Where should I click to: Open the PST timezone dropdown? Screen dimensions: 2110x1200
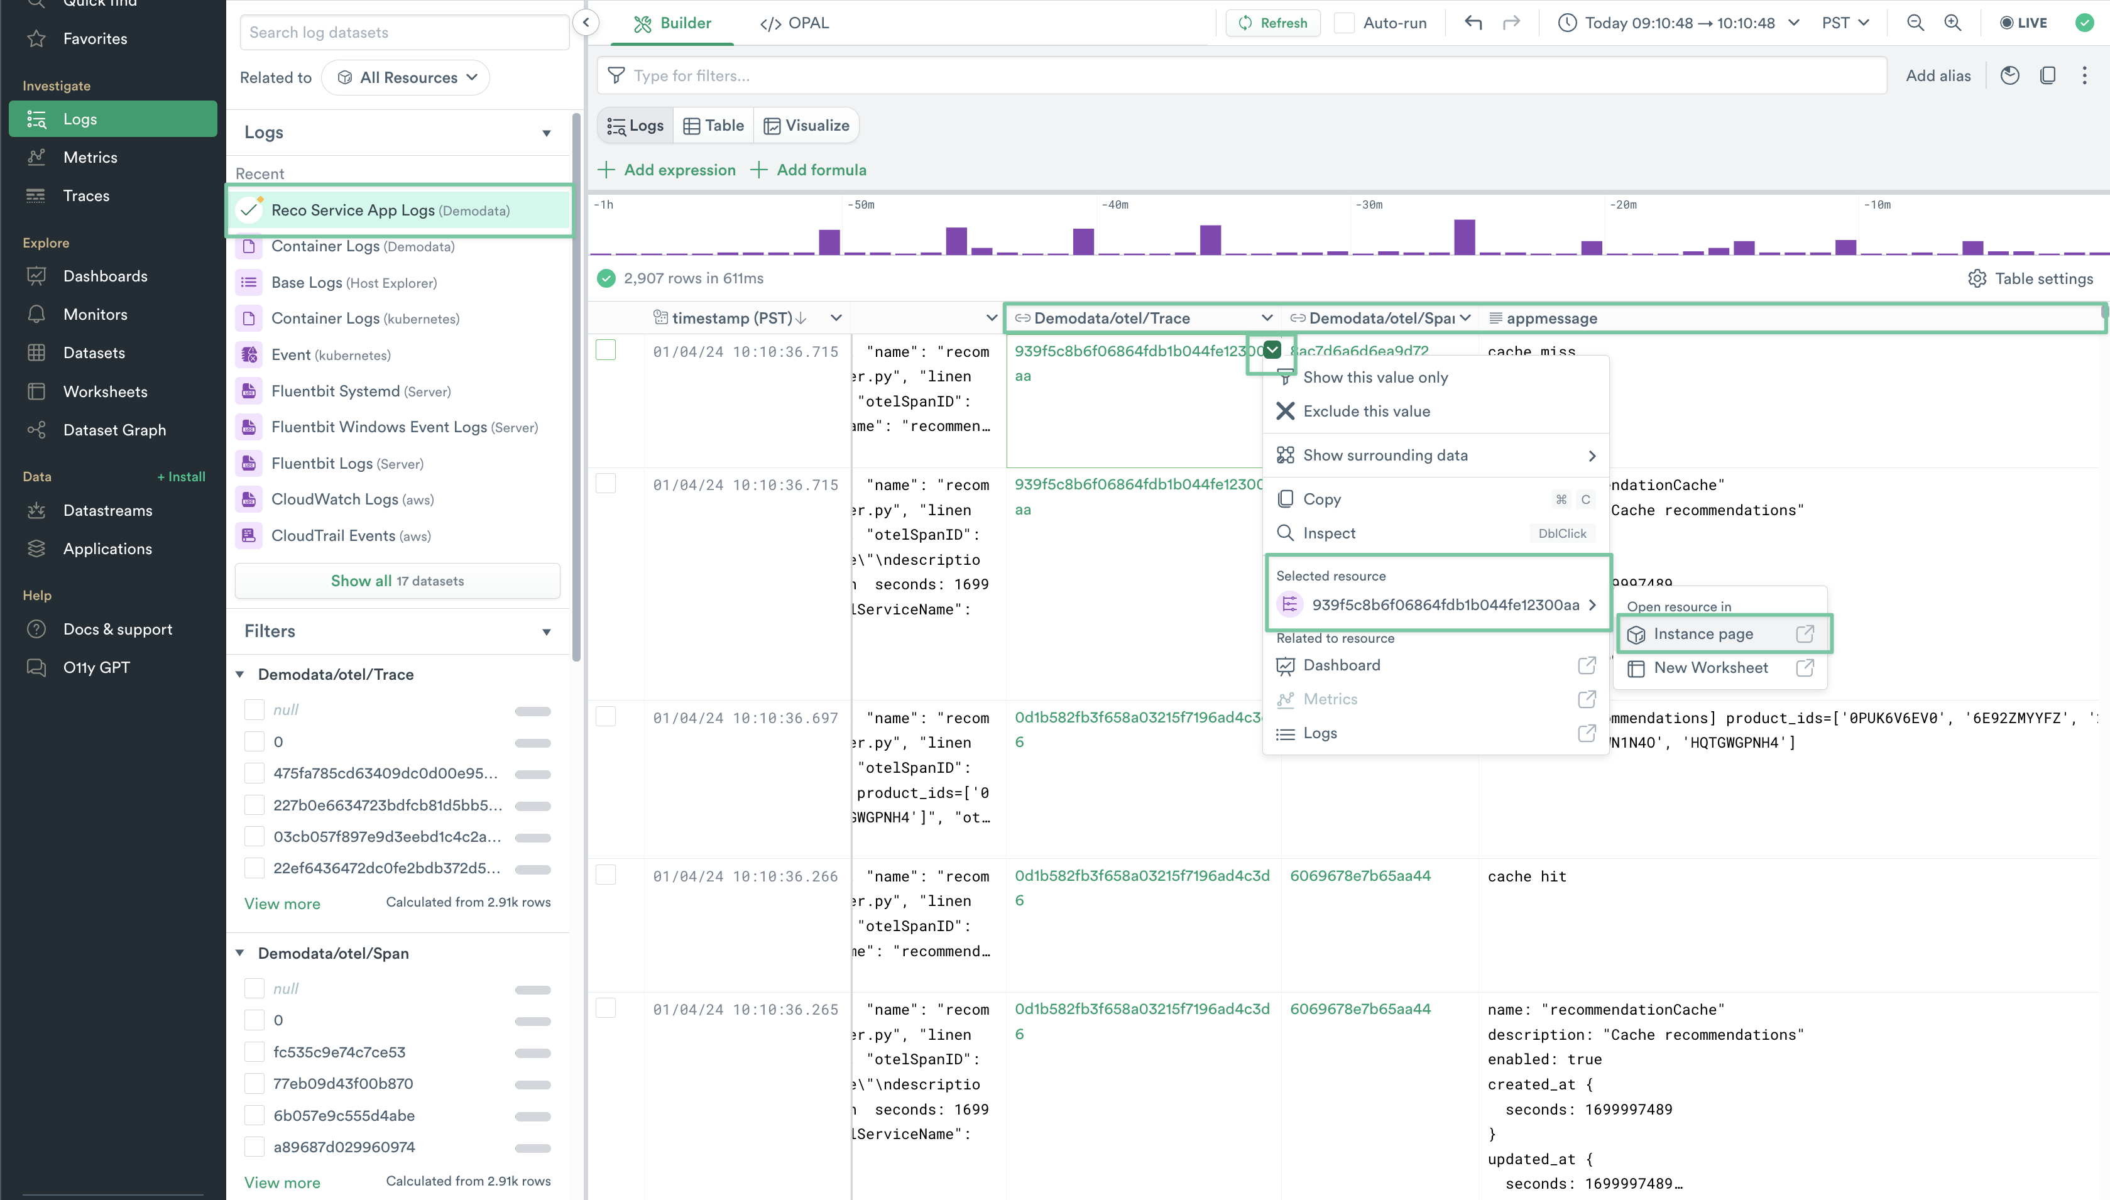1845,23
